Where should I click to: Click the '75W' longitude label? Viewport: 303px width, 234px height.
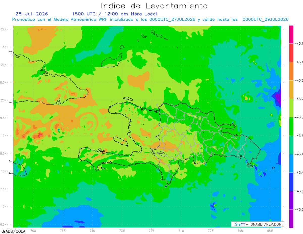(63, 231)
